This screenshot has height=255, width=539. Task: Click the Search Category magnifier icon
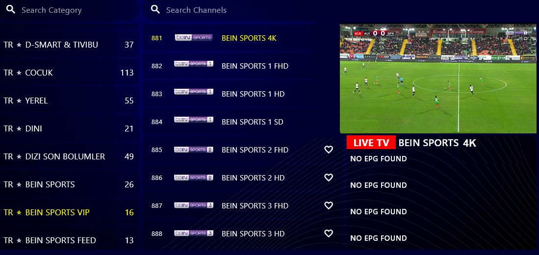click(x=11, y=10)
